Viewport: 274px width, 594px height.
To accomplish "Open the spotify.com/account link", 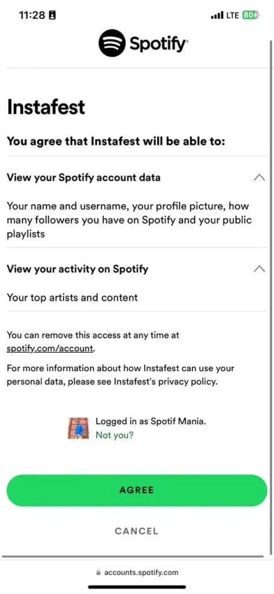I will [x=50, y=349].
